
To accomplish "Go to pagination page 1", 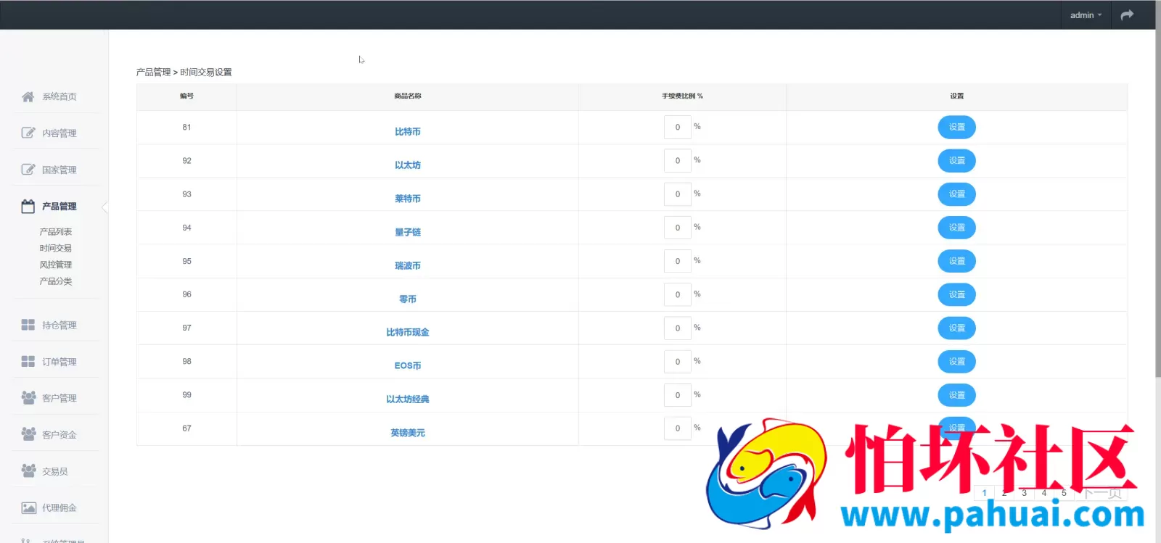I will pos(984,493).
